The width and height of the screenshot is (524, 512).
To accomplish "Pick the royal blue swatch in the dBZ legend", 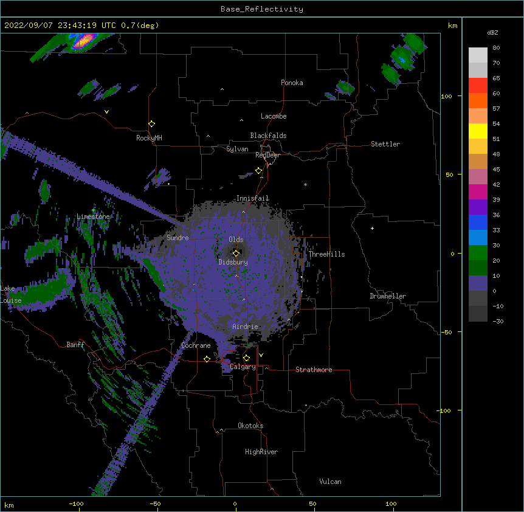I will [478, 222].
